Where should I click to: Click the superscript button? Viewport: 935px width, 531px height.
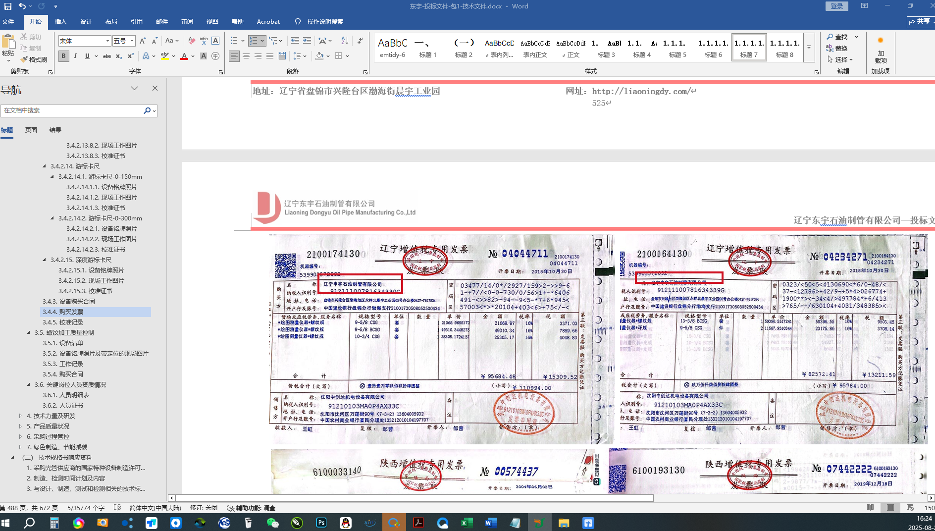[x=131, y=56]
